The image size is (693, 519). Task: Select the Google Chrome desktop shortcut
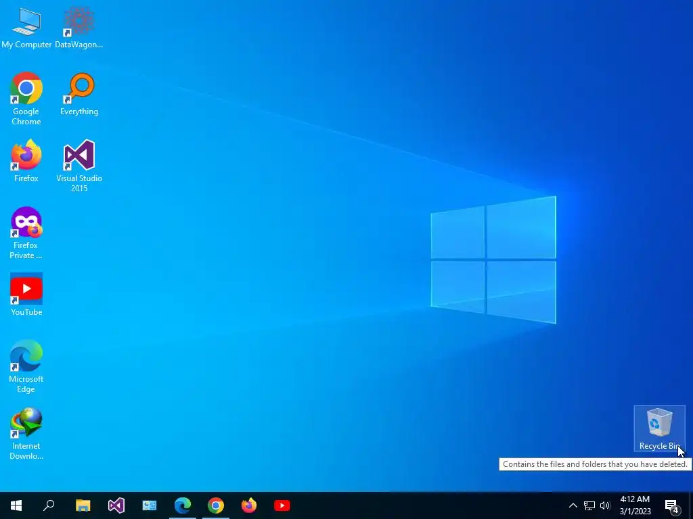[x=26, y=99]
